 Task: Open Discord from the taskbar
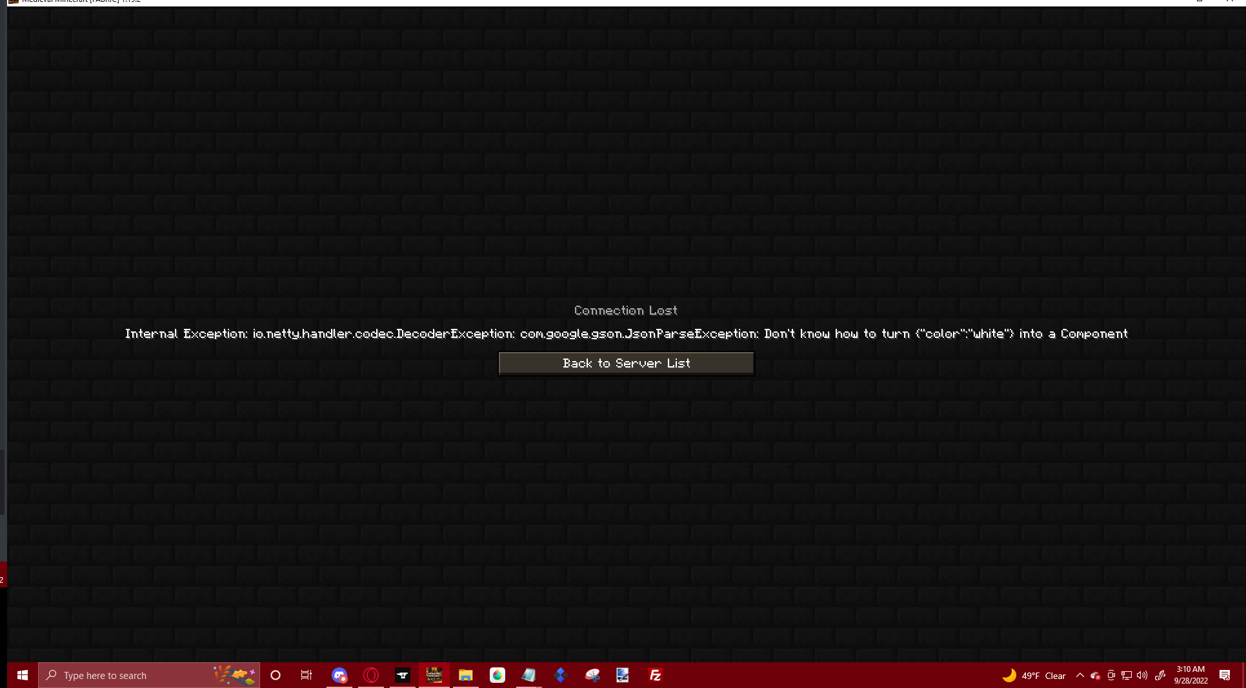[x=339, y=675]
